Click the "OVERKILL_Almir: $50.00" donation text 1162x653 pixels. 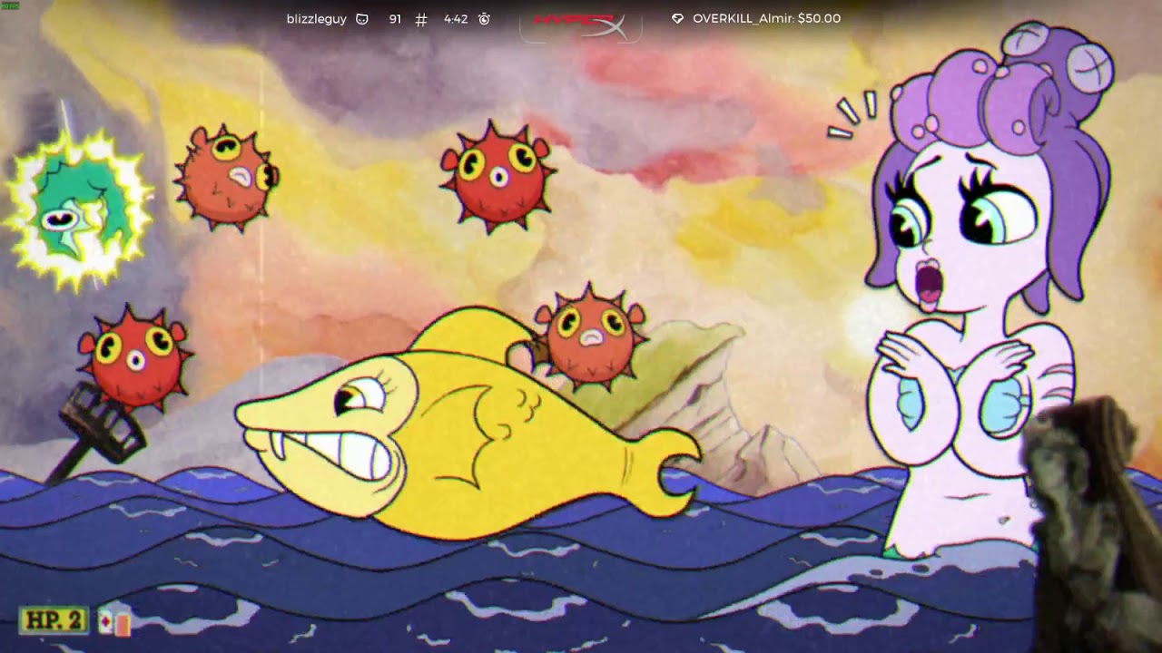766,18
